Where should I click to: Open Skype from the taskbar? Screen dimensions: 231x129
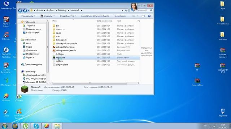pos(36,126)
